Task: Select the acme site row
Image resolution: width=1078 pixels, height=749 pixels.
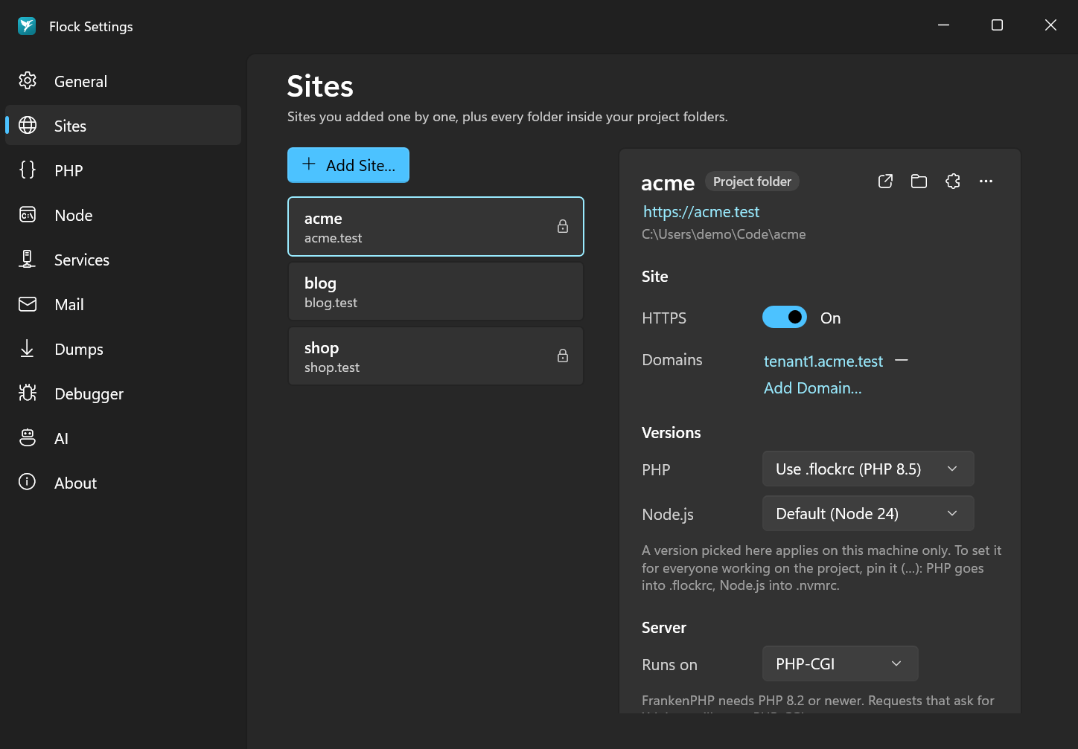Action: (x=436, y=226)
